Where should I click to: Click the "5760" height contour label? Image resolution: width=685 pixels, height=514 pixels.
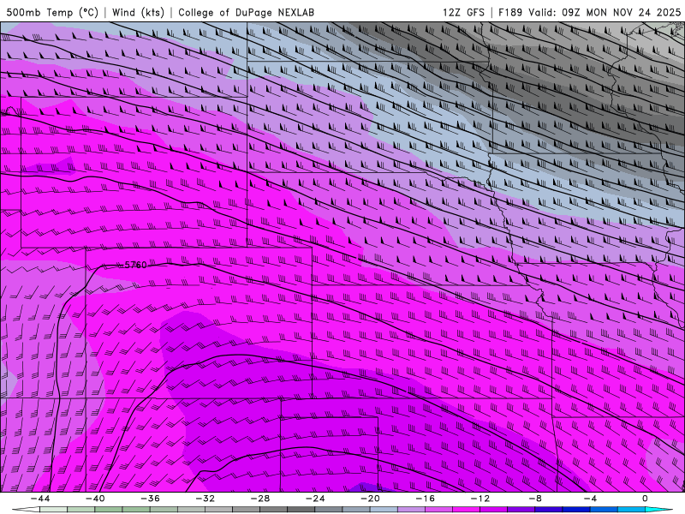136,265
